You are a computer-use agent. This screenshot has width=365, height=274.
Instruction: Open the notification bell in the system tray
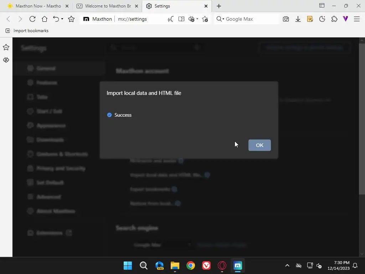click(x=355, y=265)
